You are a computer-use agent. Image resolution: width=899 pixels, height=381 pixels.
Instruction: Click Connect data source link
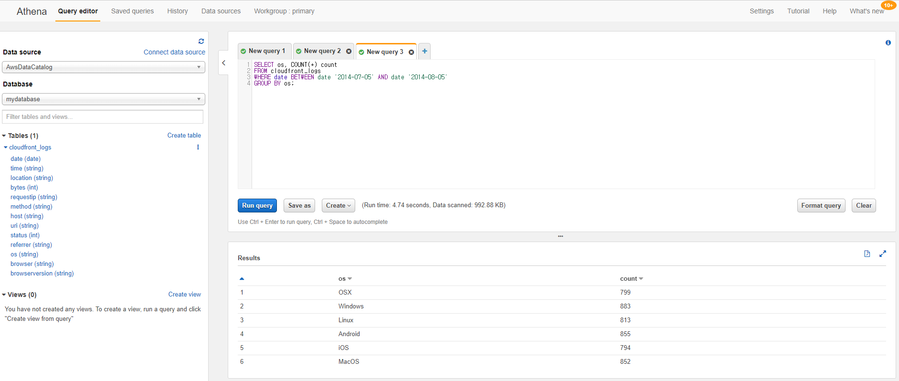[174, 52]
